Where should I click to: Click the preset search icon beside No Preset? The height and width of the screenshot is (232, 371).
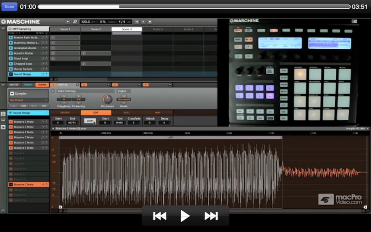coord(46,100)
